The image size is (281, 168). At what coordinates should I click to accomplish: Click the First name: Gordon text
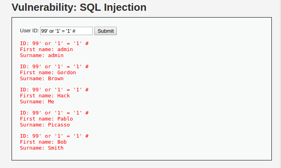pos(48,73)
